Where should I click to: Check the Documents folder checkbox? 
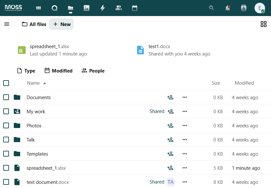click(6, 97)
